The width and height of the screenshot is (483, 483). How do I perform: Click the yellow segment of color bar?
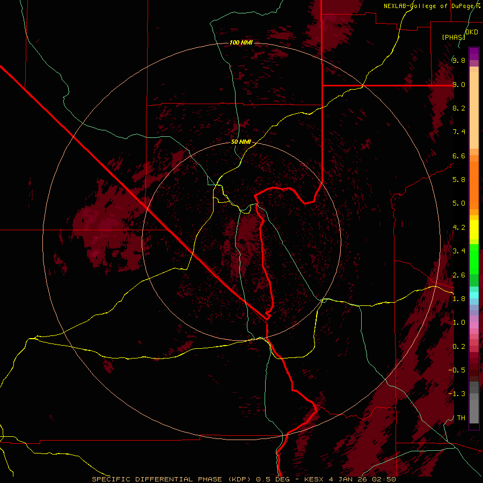click(x=474, y=230)
